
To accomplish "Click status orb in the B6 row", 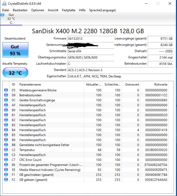I will [x=6, y=140].
